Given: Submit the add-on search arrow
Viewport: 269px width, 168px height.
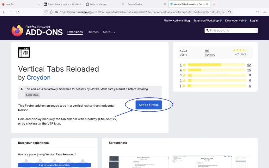Looking at the screenshot, I should [255, 30].
